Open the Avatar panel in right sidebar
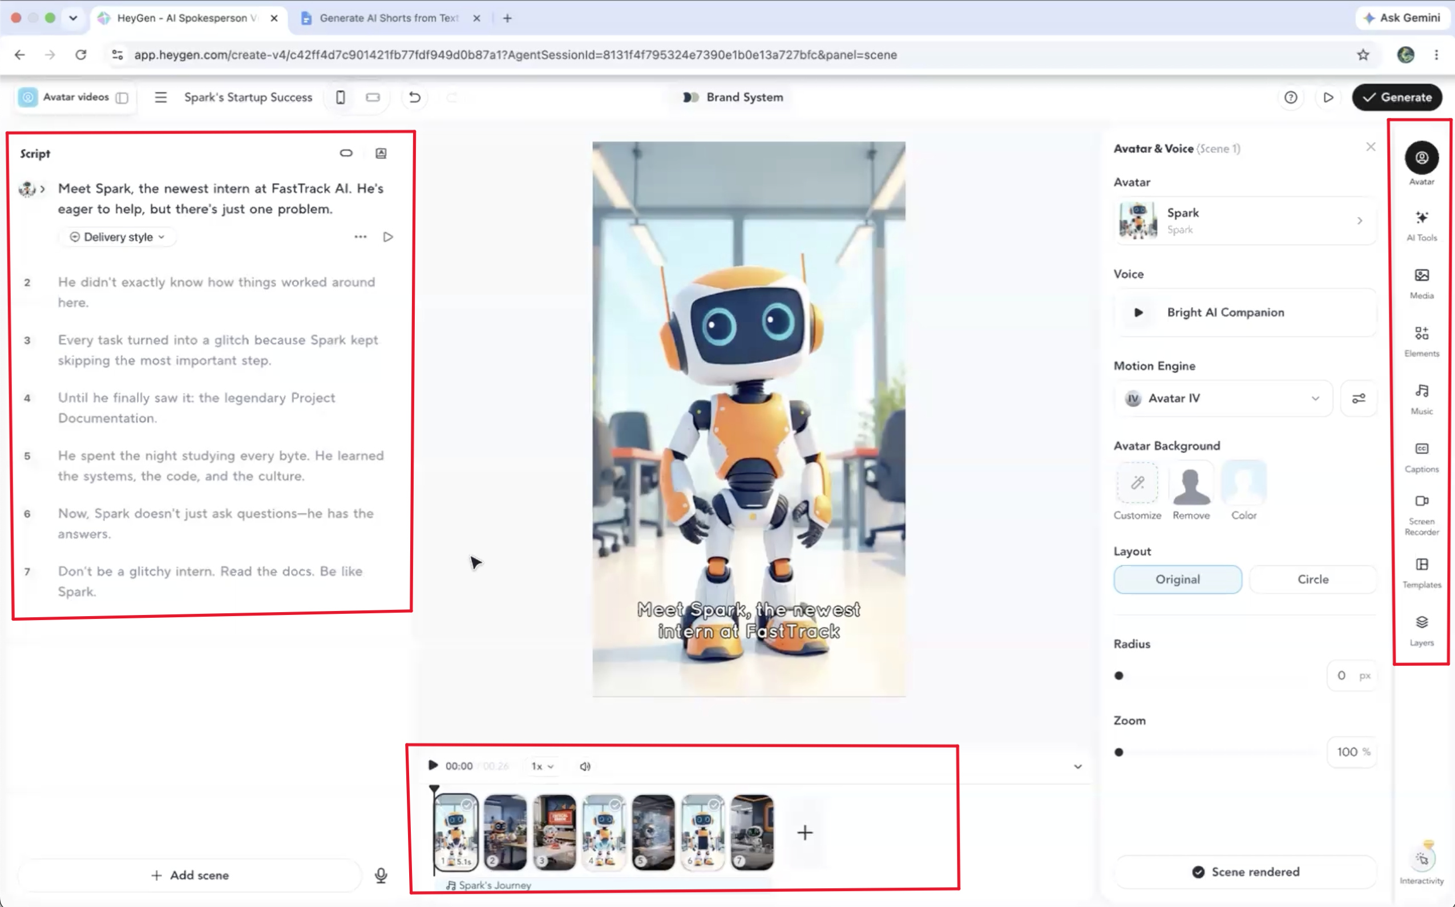This screenshot has width=1455, height=907. click(x=1421, y=163)
